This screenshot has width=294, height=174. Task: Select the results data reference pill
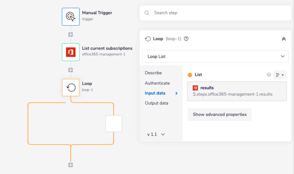coord(237,91)
